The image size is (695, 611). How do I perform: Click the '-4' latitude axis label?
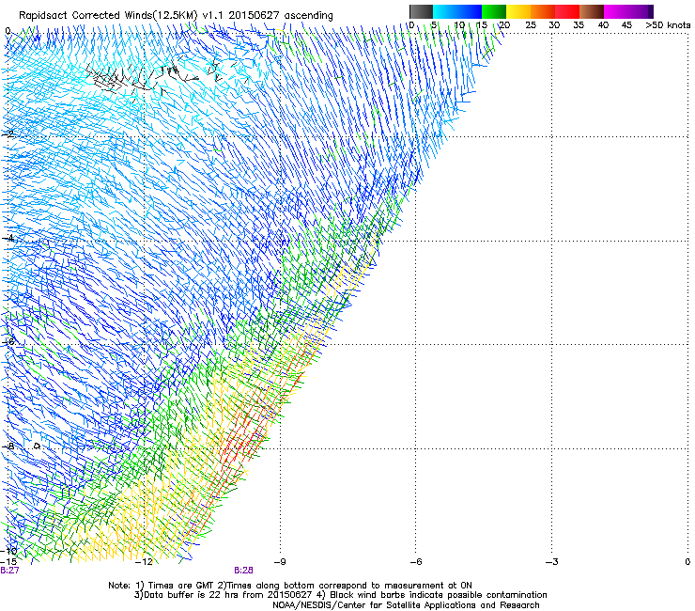[x=8, y=238]
